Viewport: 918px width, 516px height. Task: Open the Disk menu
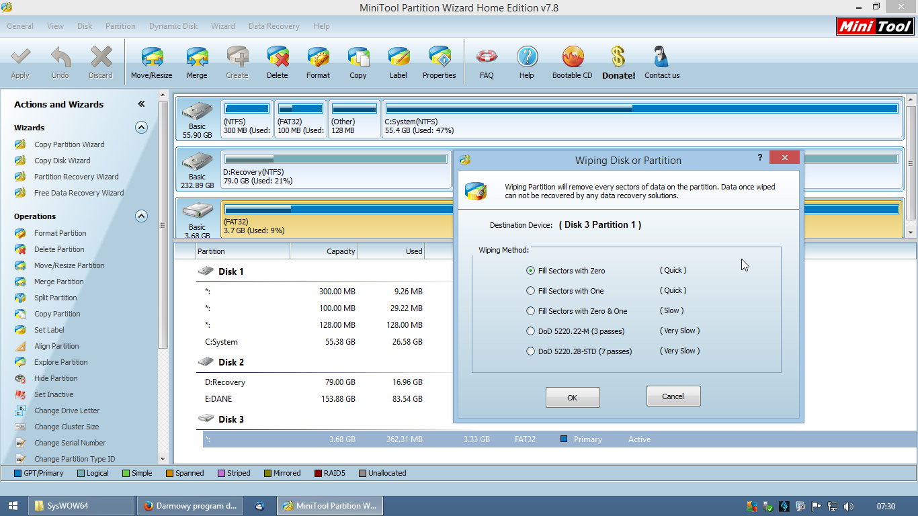click(x=85, y=26)
